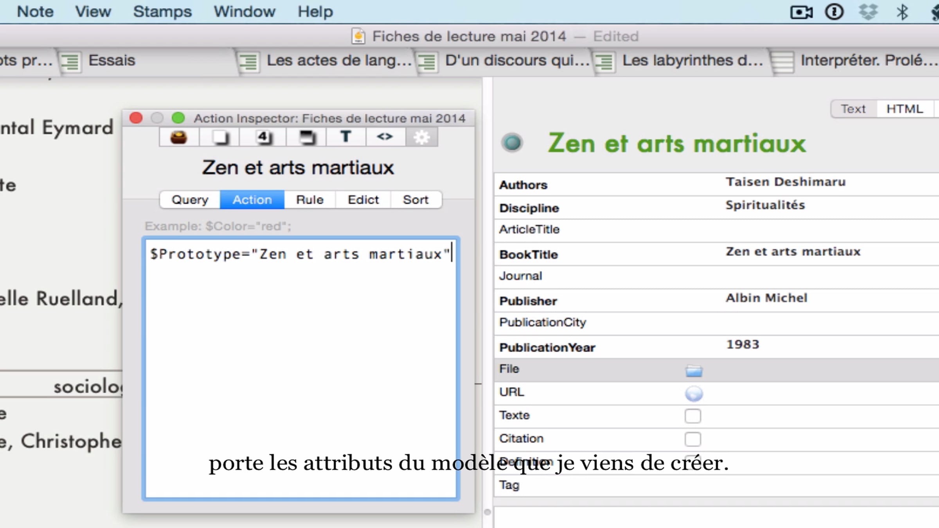The image size is (939, 528).
Task: Click the Journal attribute row
Action: 716,277
